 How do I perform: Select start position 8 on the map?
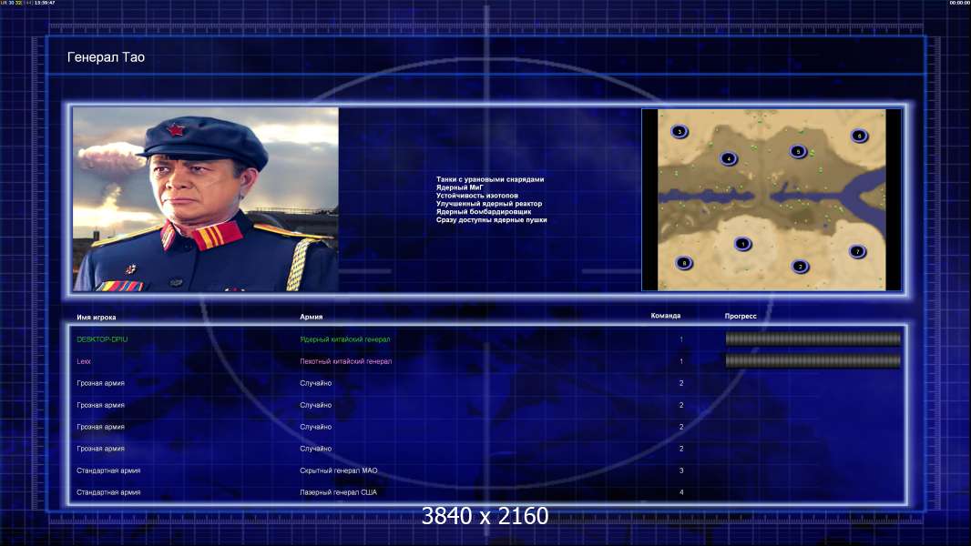[684, 263]
